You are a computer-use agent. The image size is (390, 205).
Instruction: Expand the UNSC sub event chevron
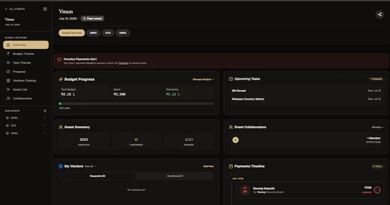point(45,118)
